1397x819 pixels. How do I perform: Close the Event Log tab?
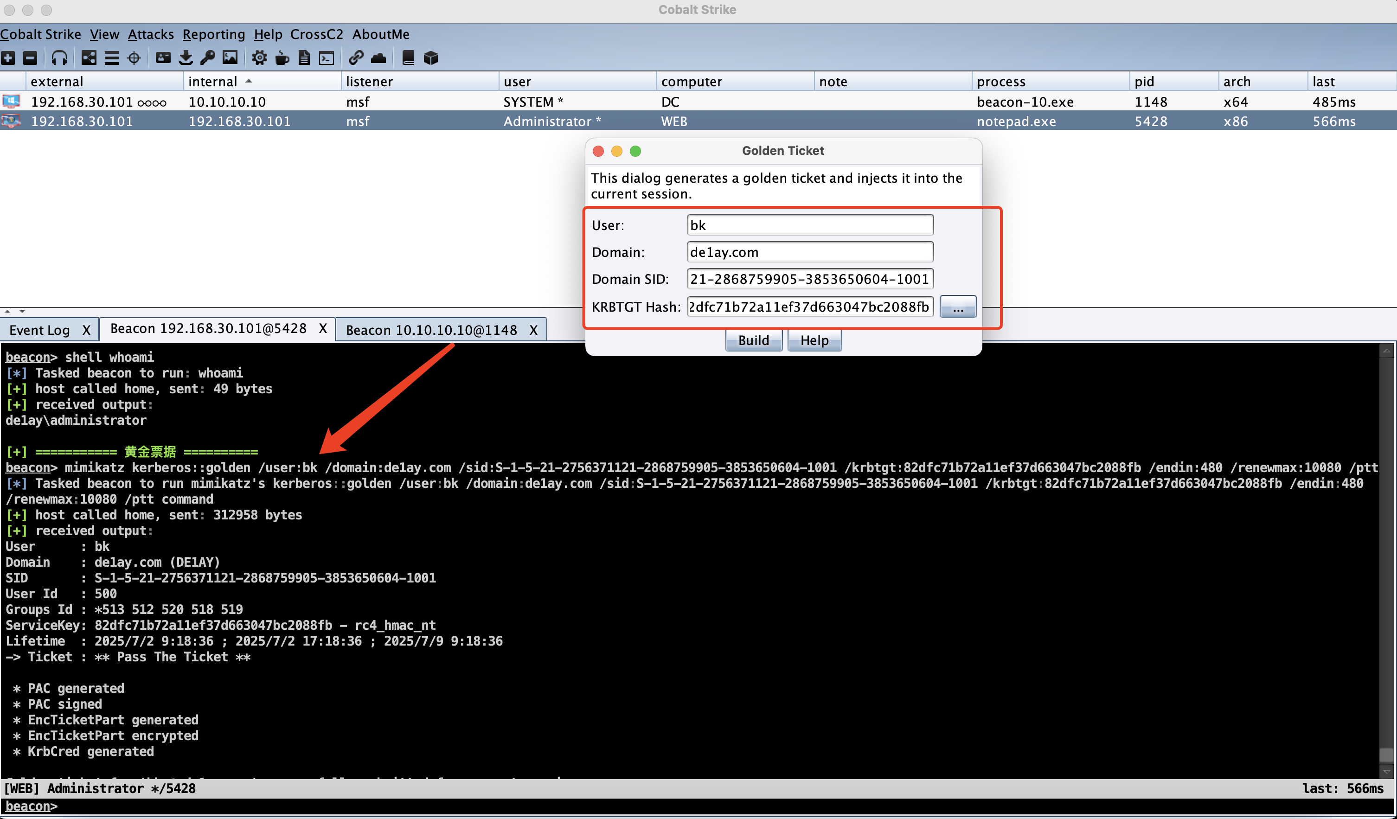86,330
